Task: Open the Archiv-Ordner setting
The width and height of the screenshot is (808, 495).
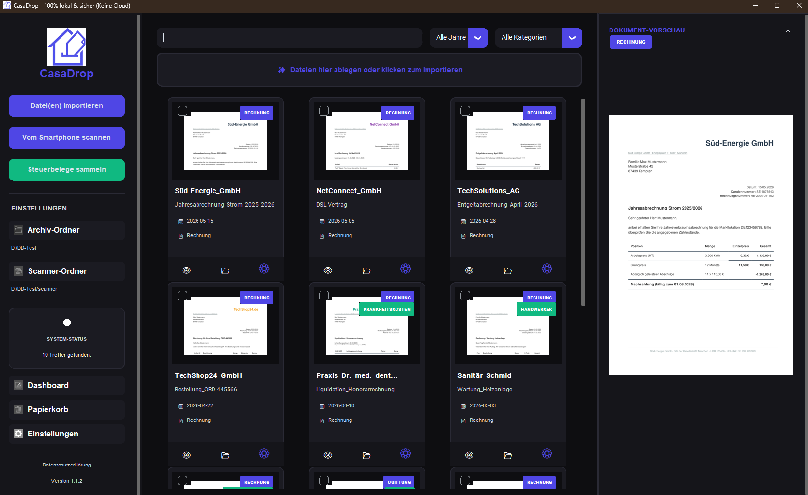Action: tap(67, 230)
